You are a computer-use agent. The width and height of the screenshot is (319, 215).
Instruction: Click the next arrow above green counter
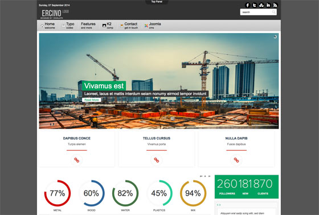pyautogui.click(x=210, y=176)
